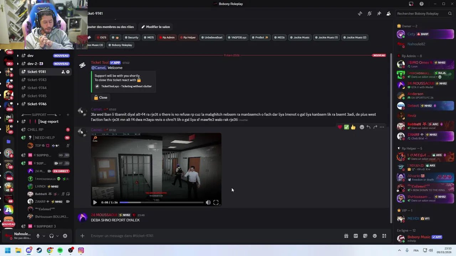
Task: Collapse the SUPPORT category
Action: click(41, 115)
